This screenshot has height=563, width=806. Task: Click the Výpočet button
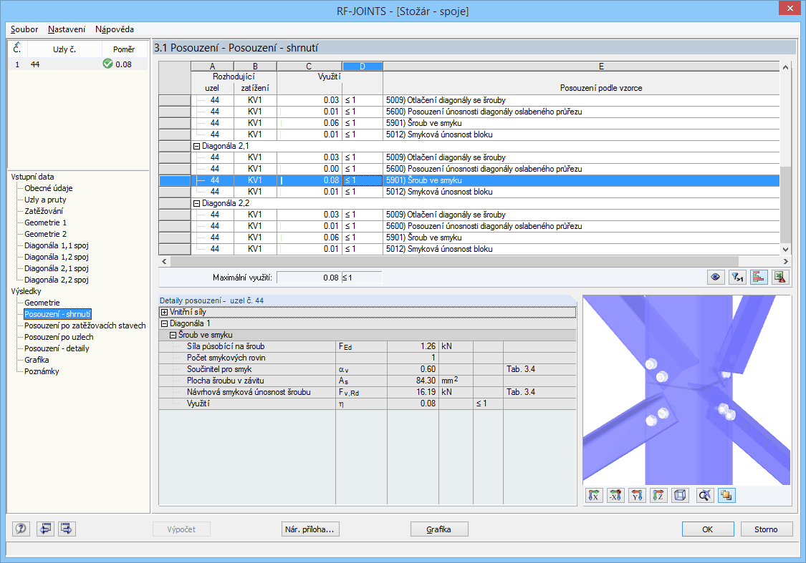tap(181, 529)
